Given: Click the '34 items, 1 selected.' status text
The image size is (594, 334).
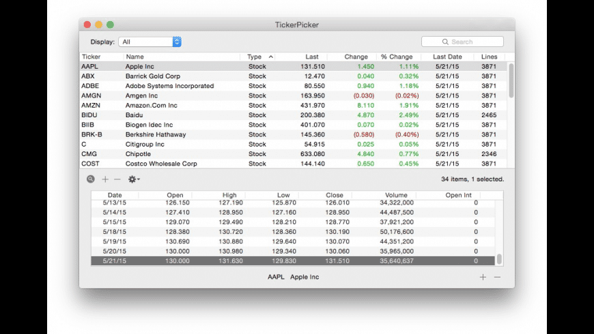Looking at the screenshot, I should (472, 179).
